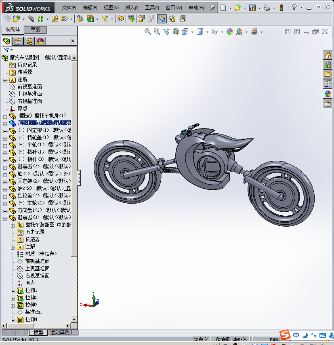Click the Display Style cube icon

[200, 32]
